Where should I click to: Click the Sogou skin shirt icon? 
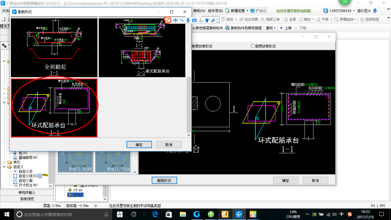tap(207, 20)
